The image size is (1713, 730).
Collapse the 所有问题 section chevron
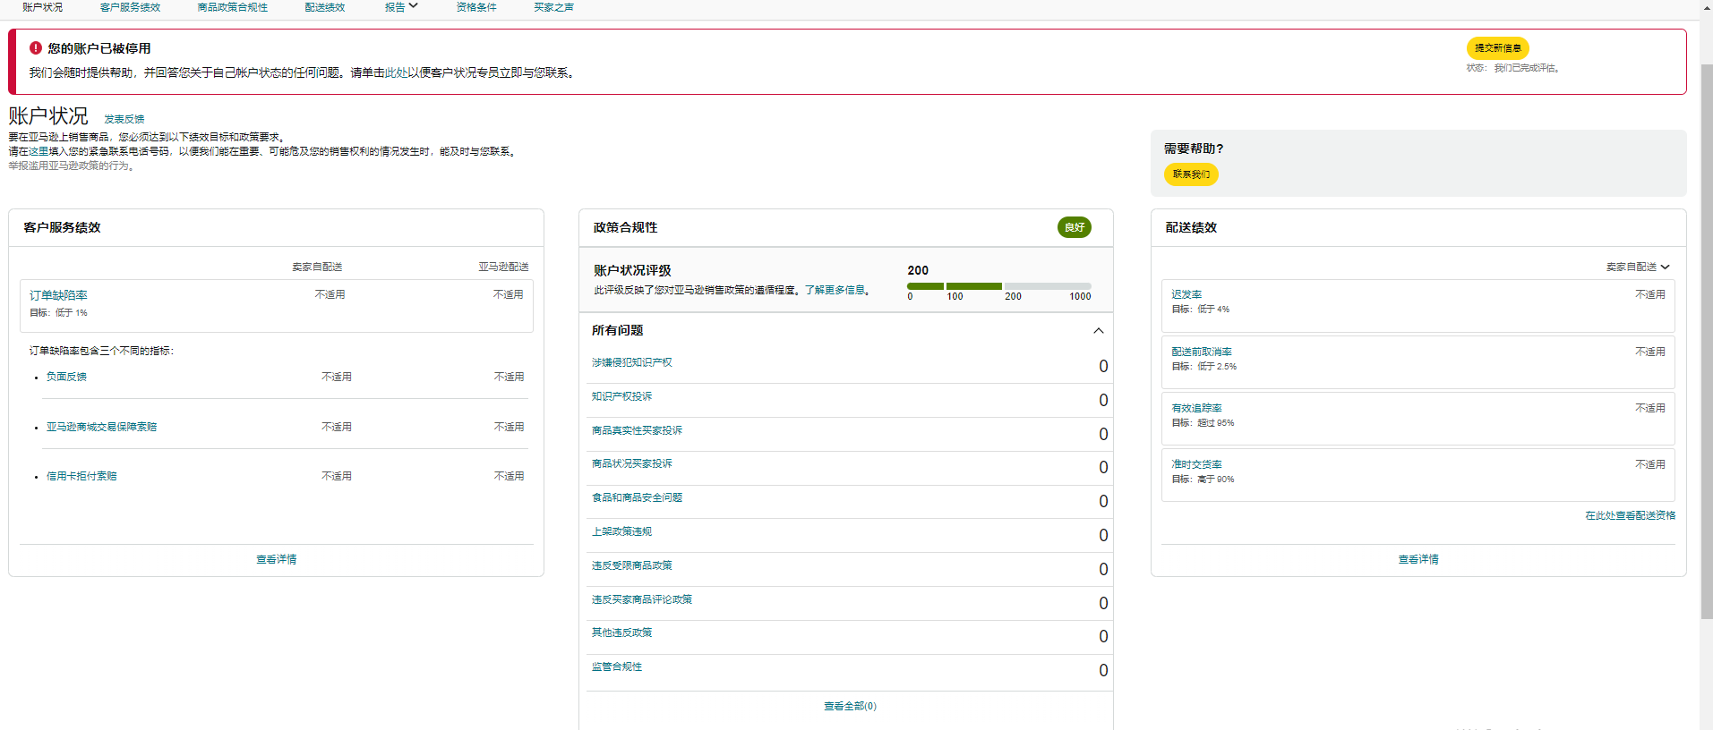tap(1099, 330)
